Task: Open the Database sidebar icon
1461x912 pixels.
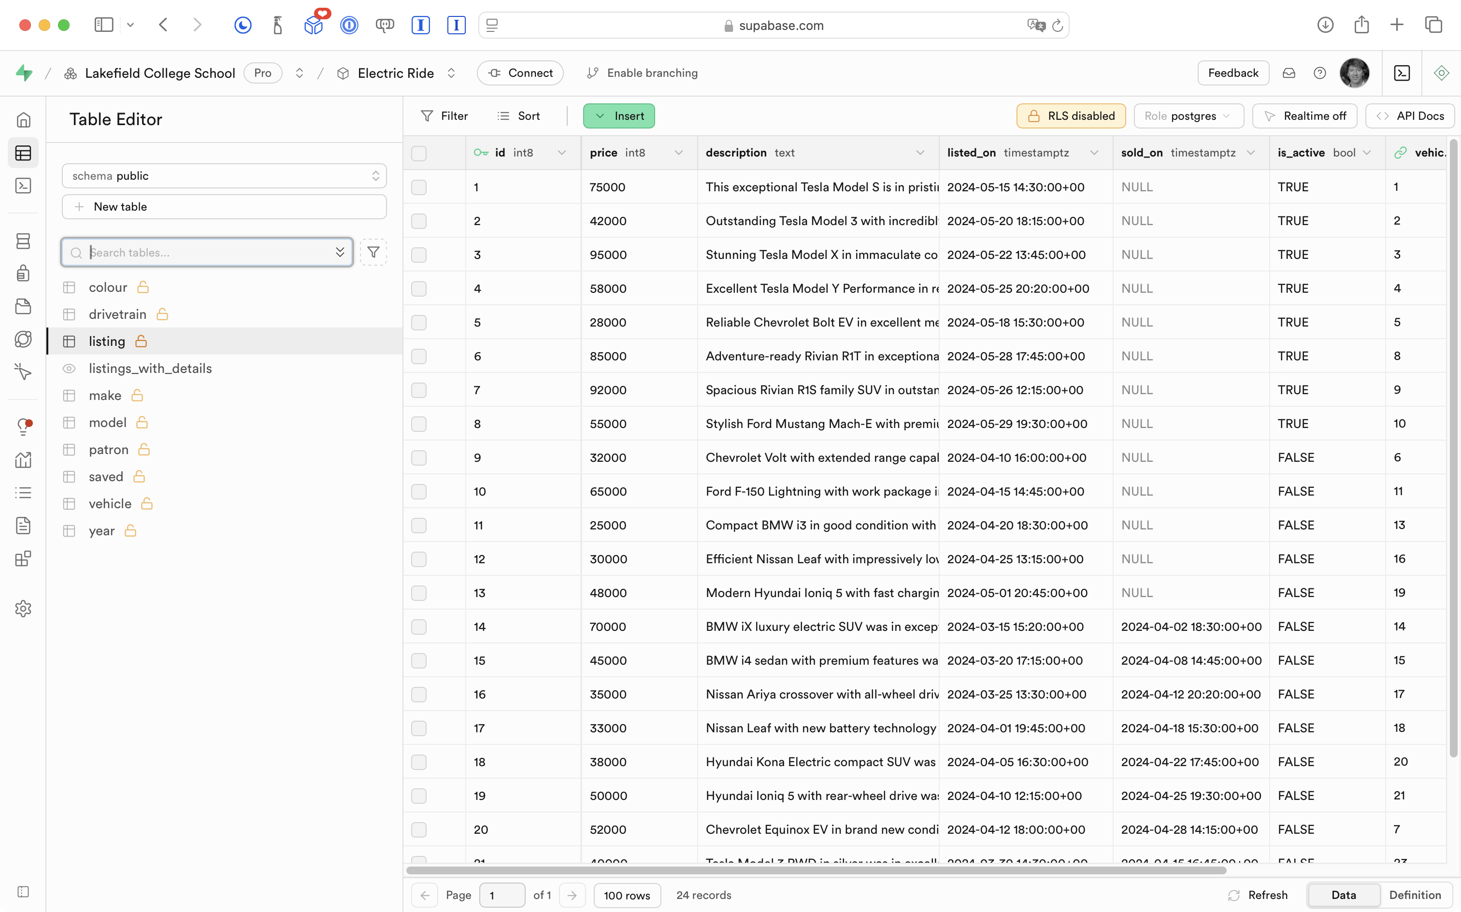Action: click(23, 241)
